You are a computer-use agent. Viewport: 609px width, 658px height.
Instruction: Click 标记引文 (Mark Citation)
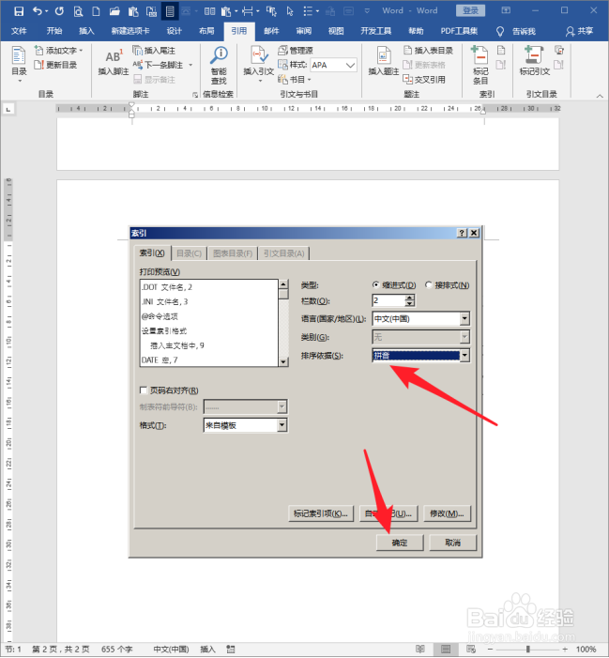(535, 62)
